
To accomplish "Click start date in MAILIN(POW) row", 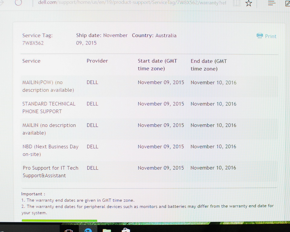I will coord(161,82).
